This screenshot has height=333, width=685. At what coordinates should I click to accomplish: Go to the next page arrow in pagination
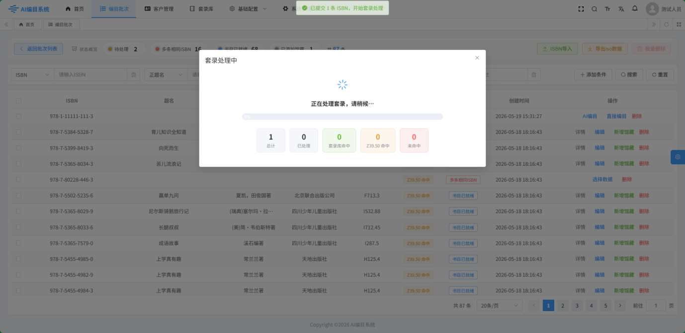620,306
